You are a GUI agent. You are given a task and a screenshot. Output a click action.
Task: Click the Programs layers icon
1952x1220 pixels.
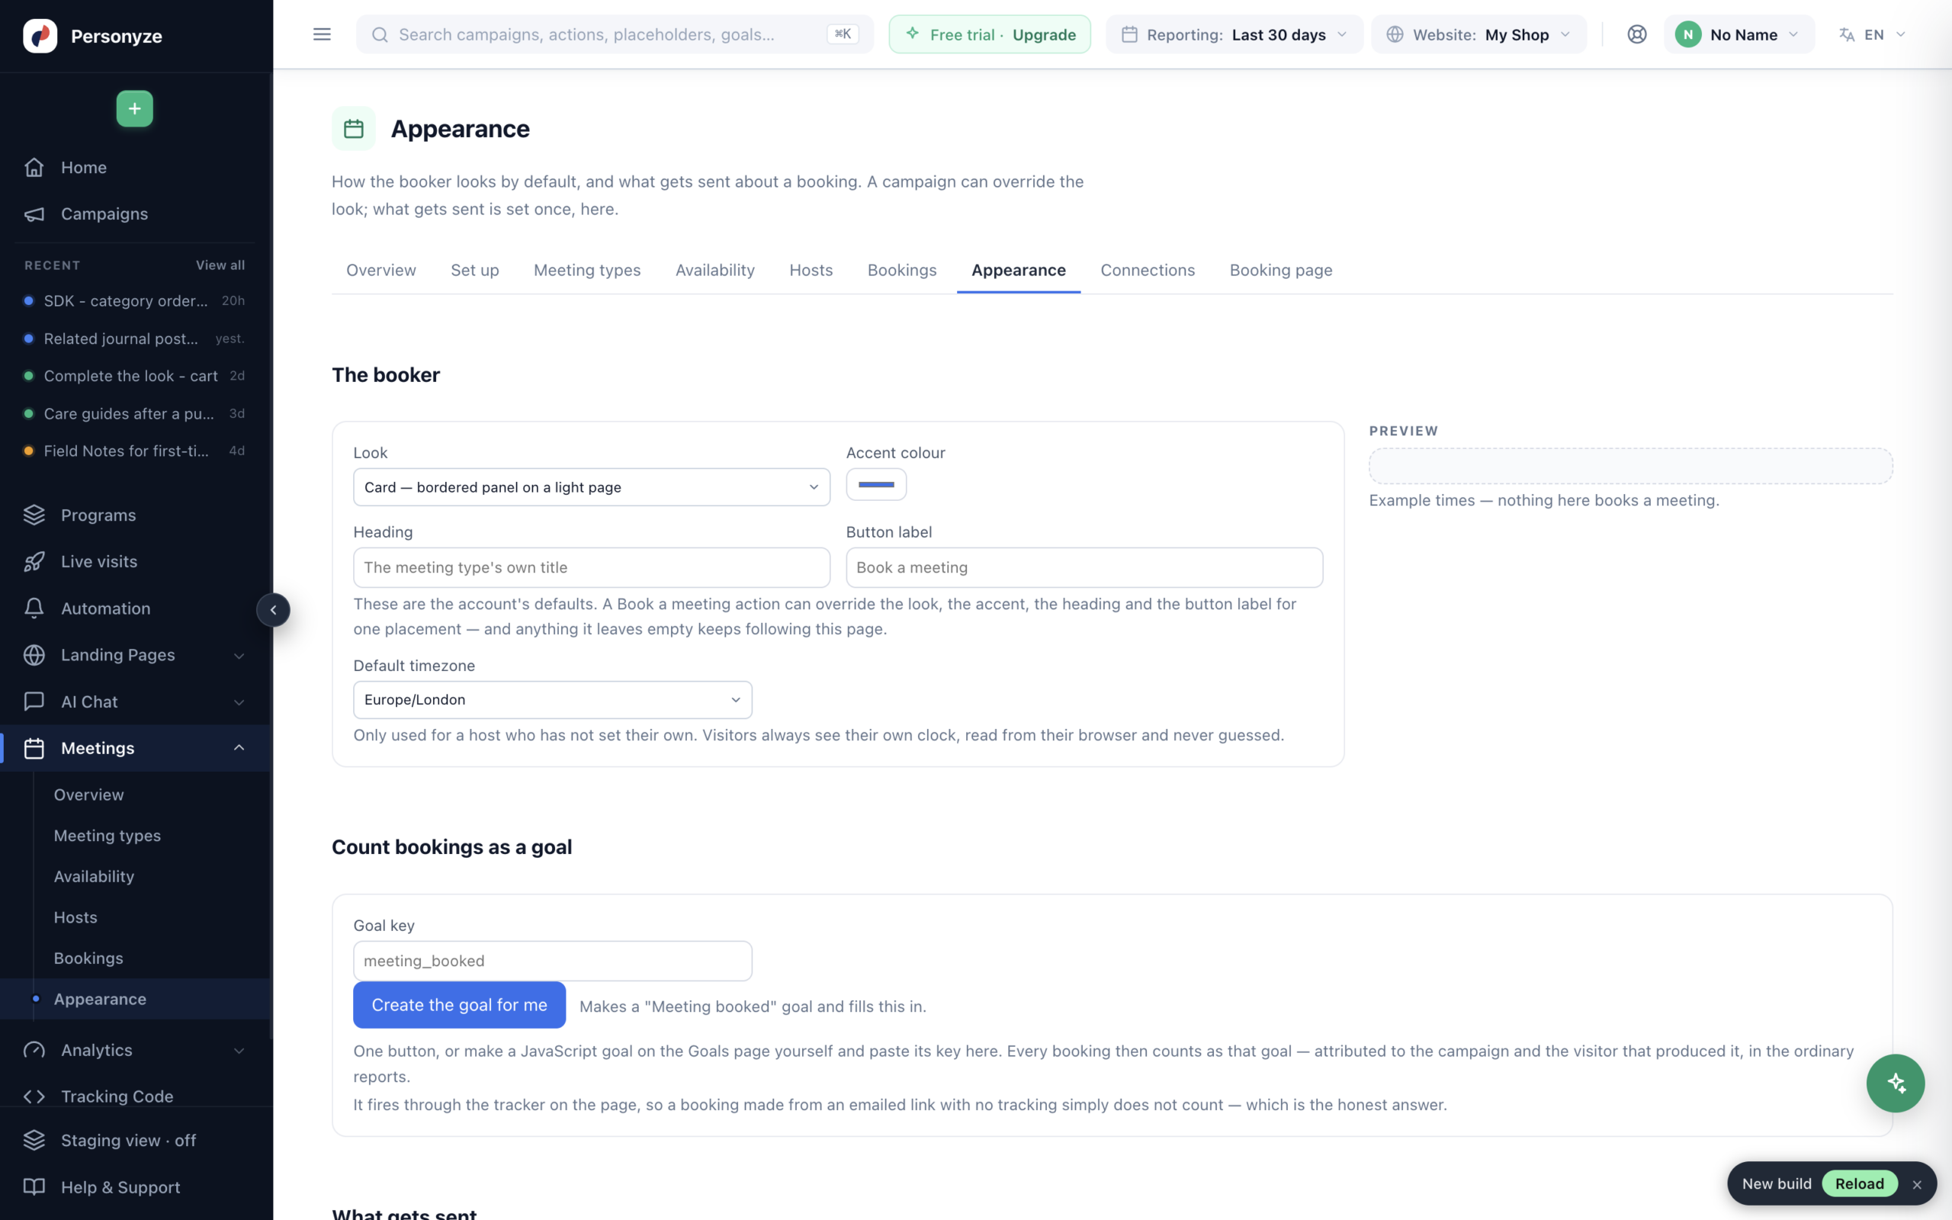34,515
